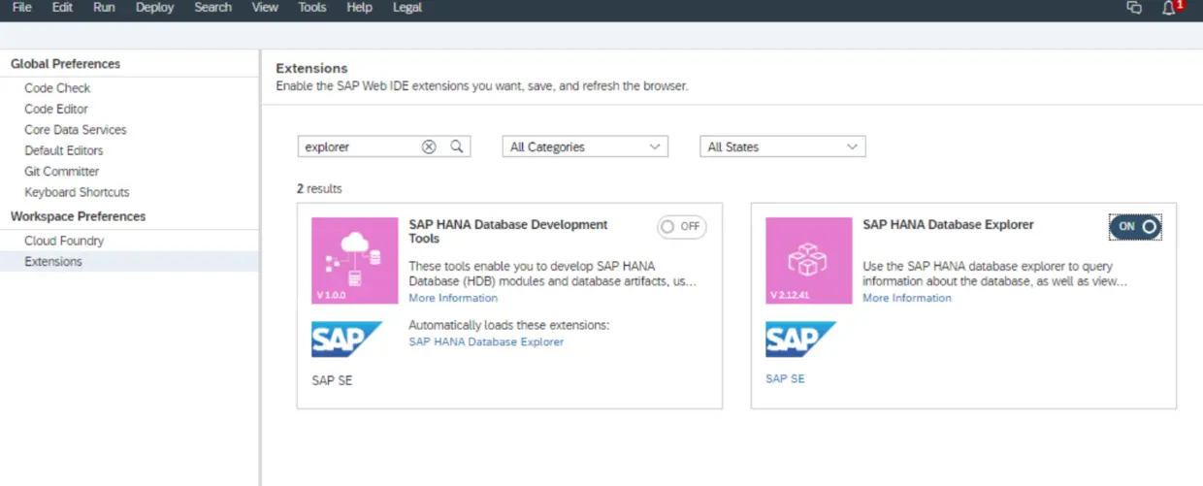This screenshot has width=1203, height=486.
Task: Click SAP logo in Development Tools card
Action: click(x=347, y=340)
